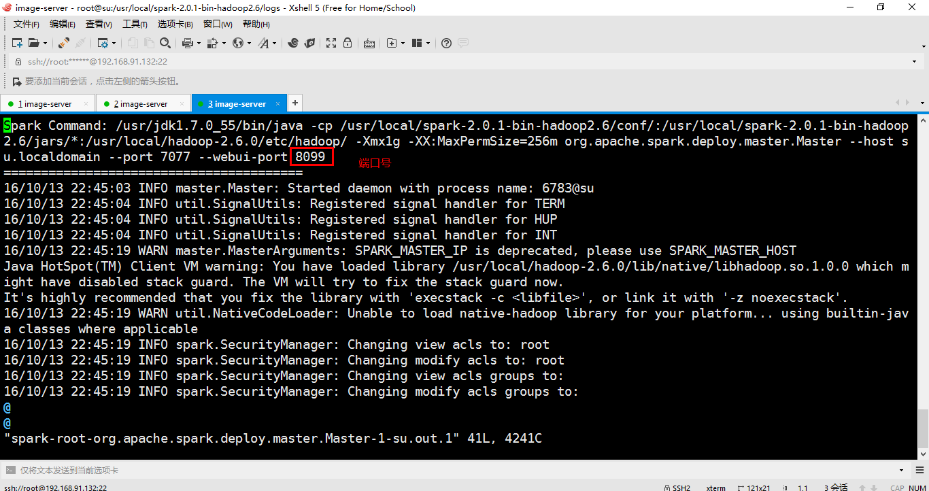Click the 'Started daemon with process name' line

coord(299,188)
